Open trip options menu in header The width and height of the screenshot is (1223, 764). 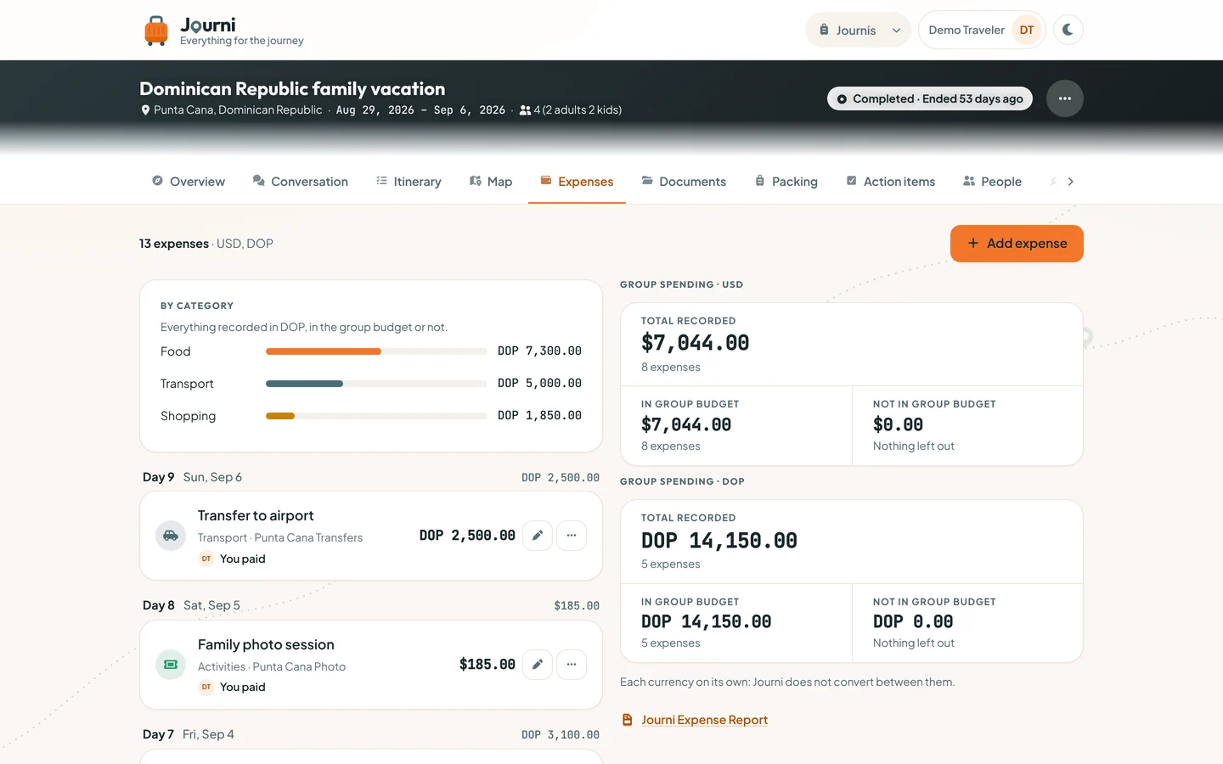(x=1065, y=98)
